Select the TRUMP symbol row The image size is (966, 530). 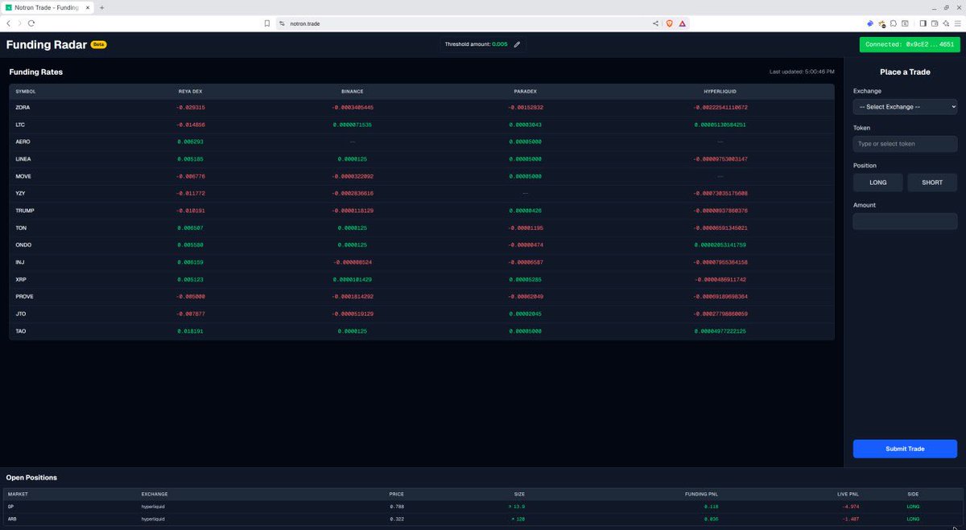point(422,211)
